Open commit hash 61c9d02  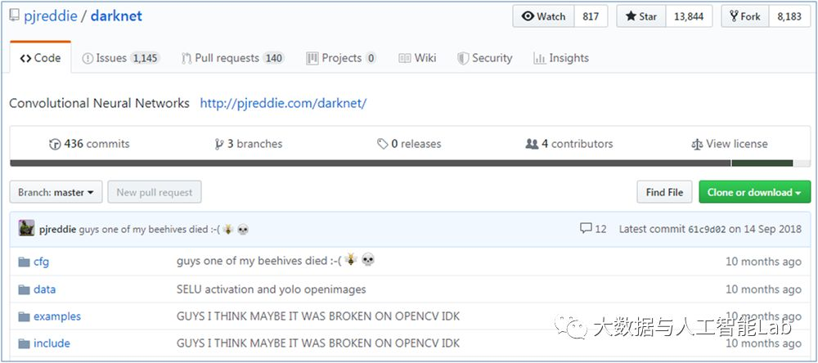[707, 230]
